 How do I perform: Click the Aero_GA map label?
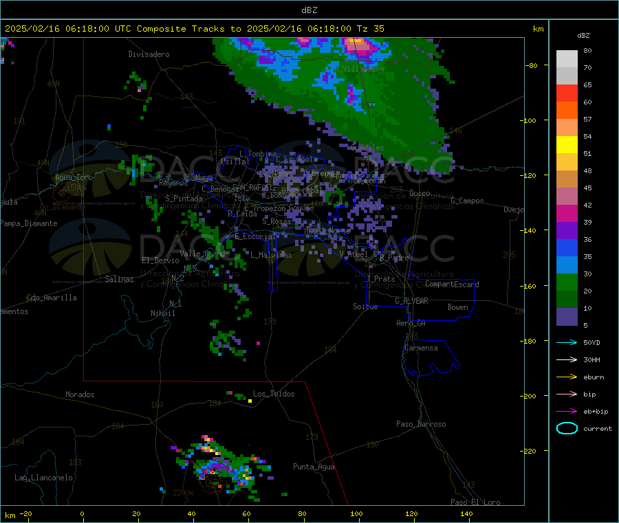(411, 323)
